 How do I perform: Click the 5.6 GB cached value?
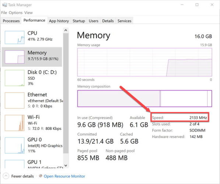(129, 141)
